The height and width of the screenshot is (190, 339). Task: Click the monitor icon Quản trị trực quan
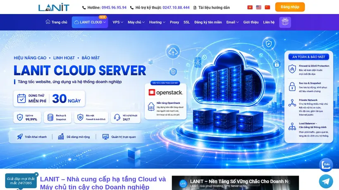coord(105,137)
